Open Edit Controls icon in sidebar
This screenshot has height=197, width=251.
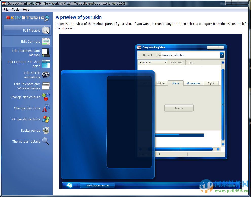(46, 41)
